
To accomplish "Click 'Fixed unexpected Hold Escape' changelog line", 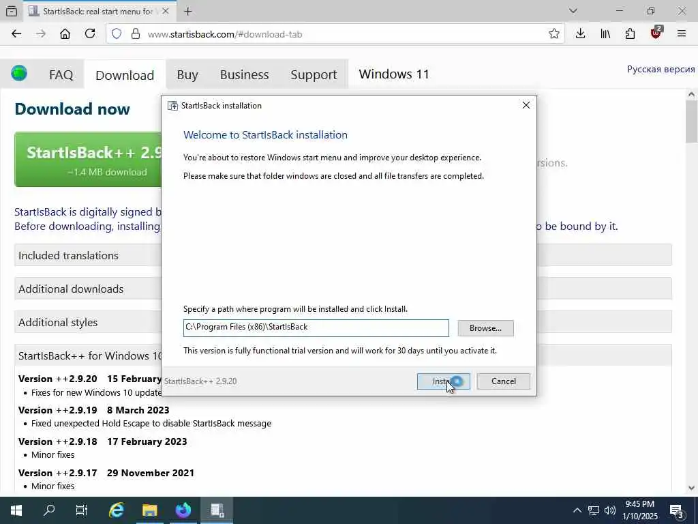I will click(x=151, y=423).
